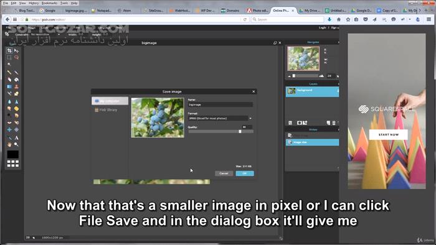436x245 pixels.
Task: Select the Marquee selection tool
Action: (9, 57)
